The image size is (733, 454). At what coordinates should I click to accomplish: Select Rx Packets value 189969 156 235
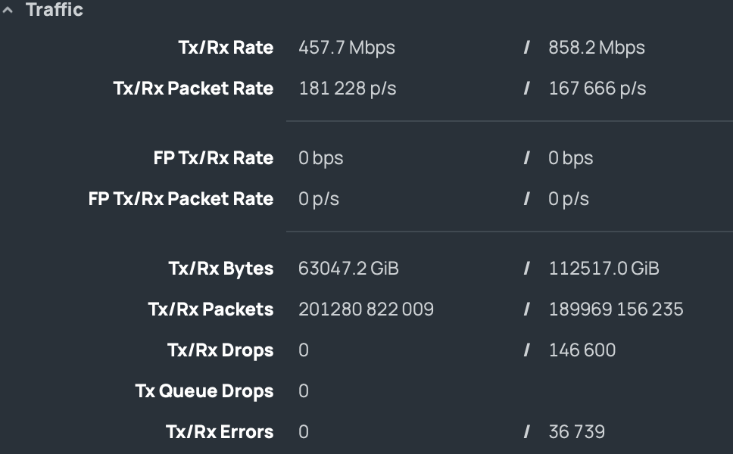[616, 309]
